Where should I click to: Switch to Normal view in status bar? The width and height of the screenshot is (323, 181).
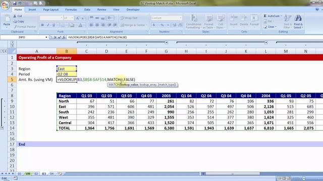pos(279,178)
